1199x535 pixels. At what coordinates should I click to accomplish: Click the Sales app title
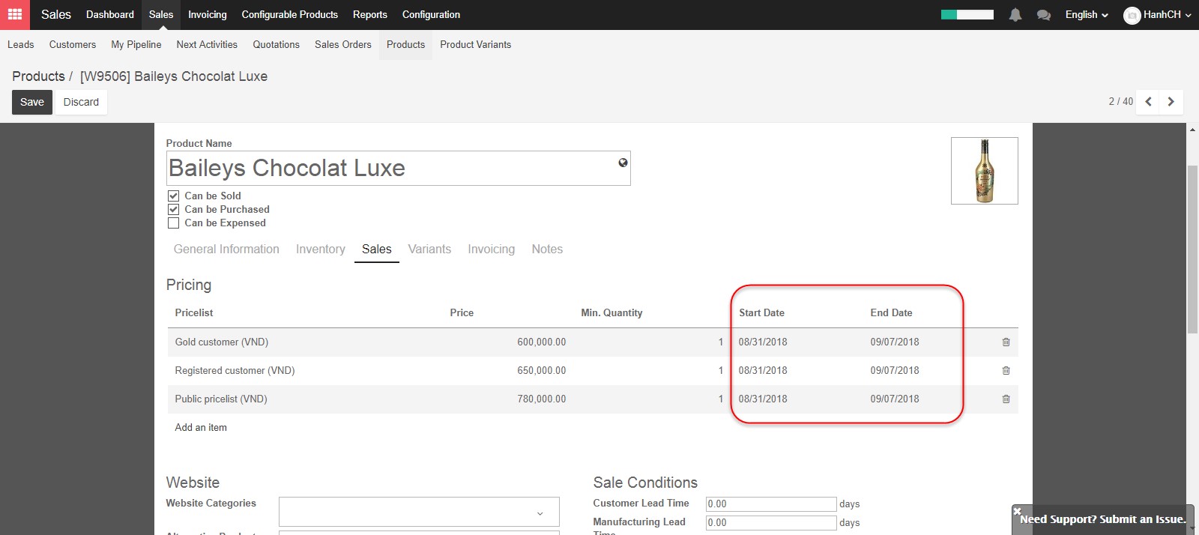tap(56, 15)
